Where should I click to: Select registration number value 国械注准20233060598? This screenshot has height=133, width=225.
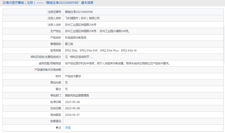click(x=79, y=12)
